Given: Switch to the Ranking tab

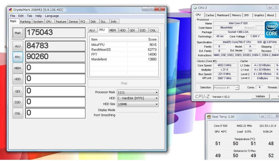Looking at the screenshot, I should tap(25, 22).
